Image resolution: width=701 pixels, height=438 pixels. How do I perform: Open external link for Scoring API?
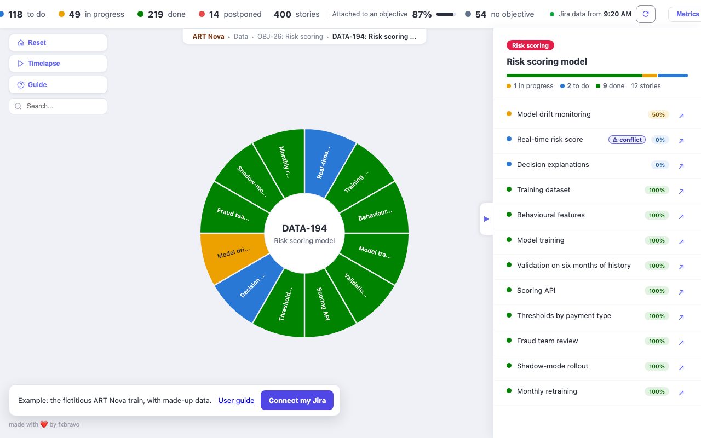point(681,292)
